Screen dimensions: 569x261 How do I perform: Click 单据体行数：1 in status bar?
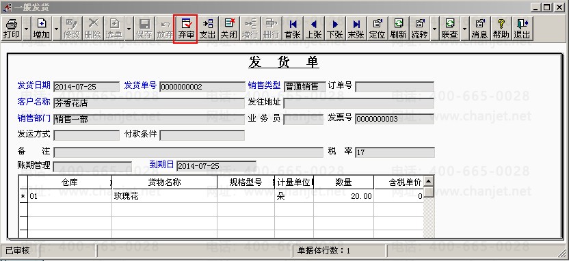pyautogui.click(x=323, y=251)
